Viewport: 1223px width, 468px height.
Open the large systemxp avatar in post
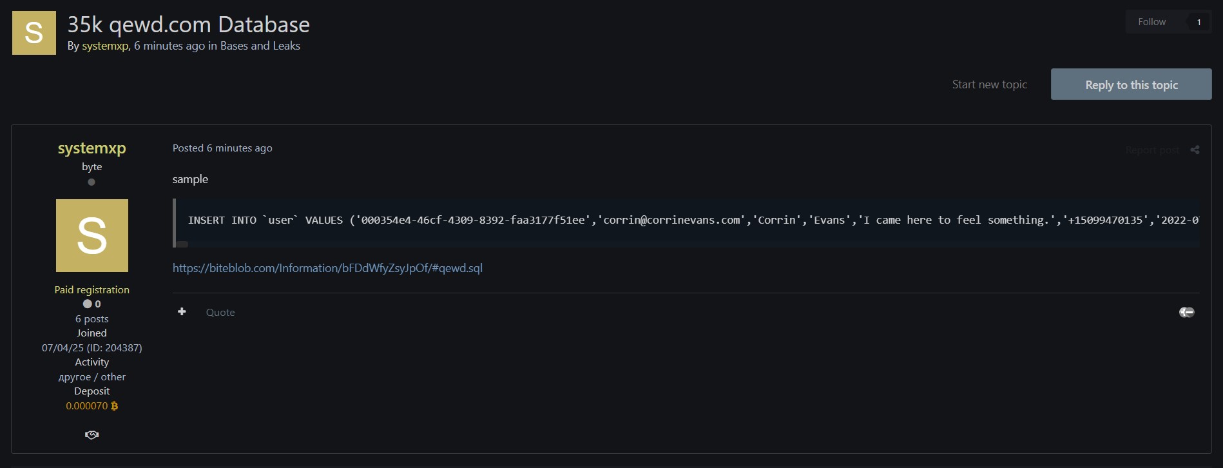click(91, 235)
